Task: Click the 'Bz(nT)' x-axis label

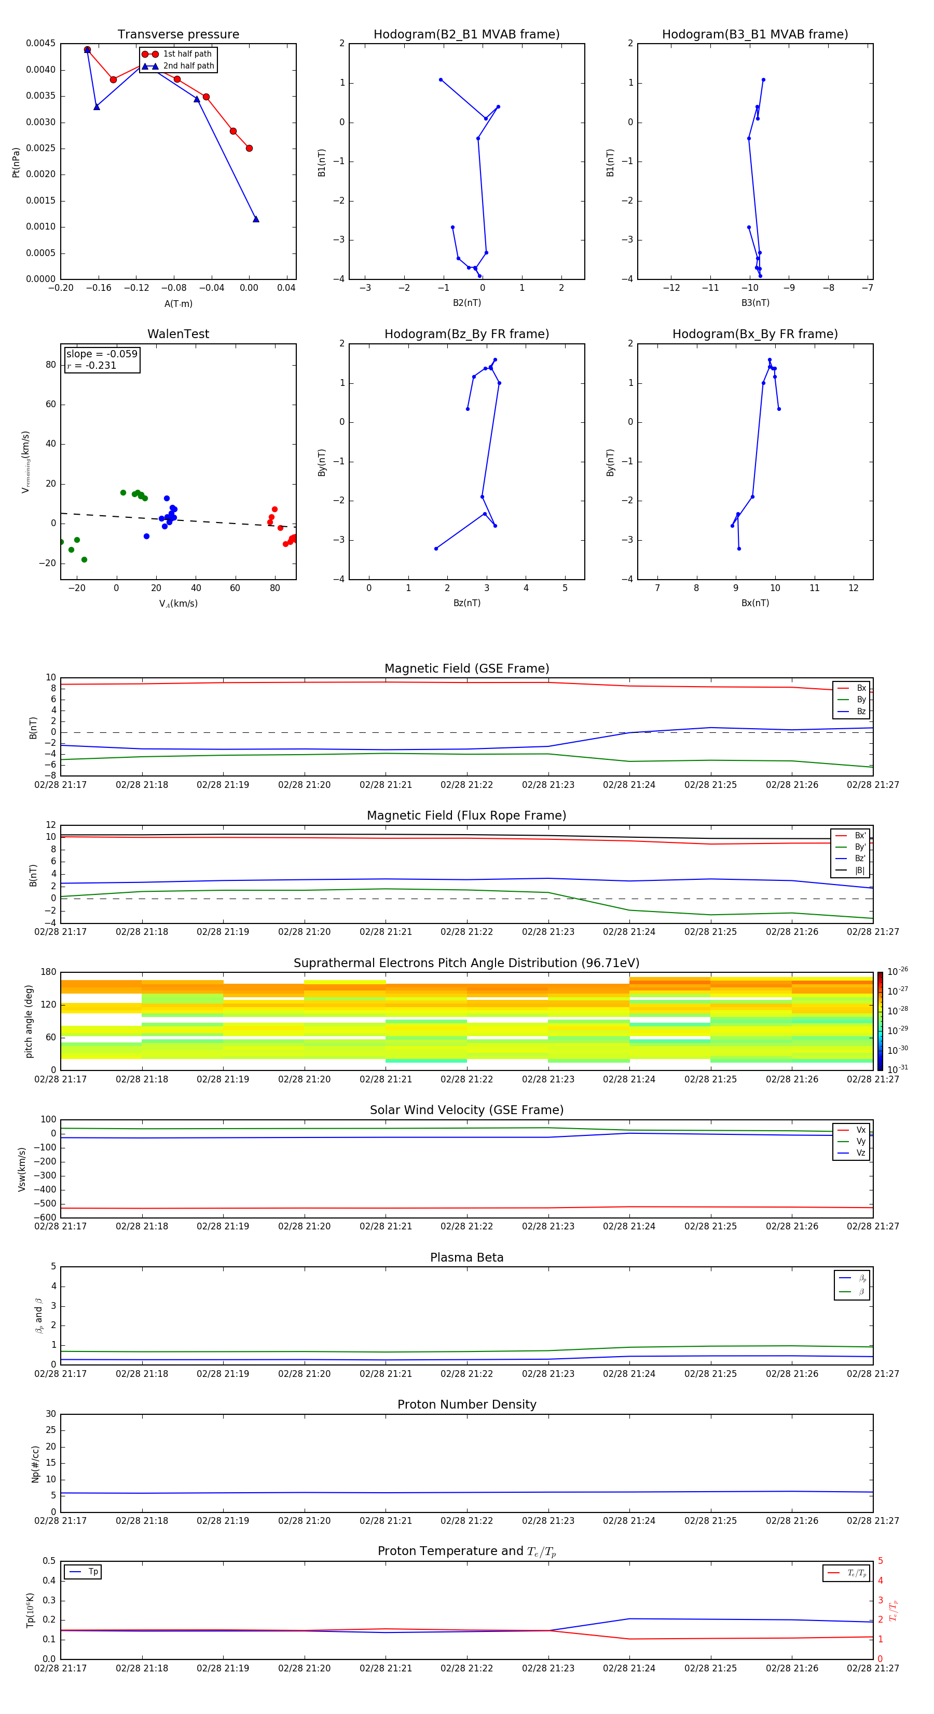Action: [466, 603]
